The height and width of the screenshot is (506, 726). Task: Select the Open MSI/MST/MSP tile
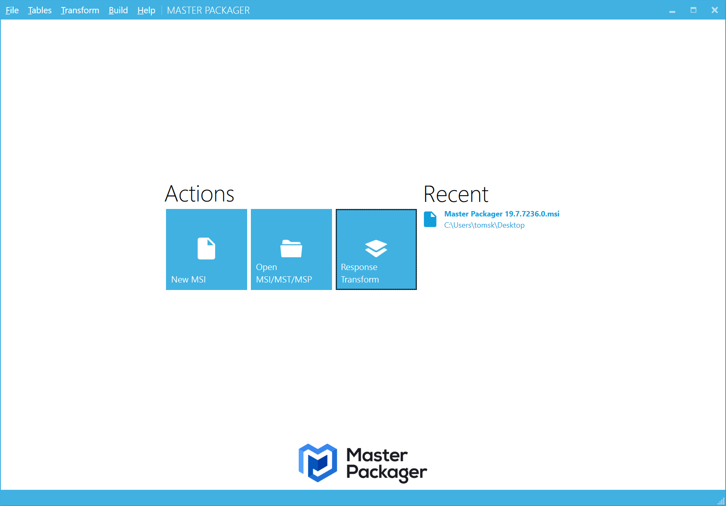click(291, 249)
